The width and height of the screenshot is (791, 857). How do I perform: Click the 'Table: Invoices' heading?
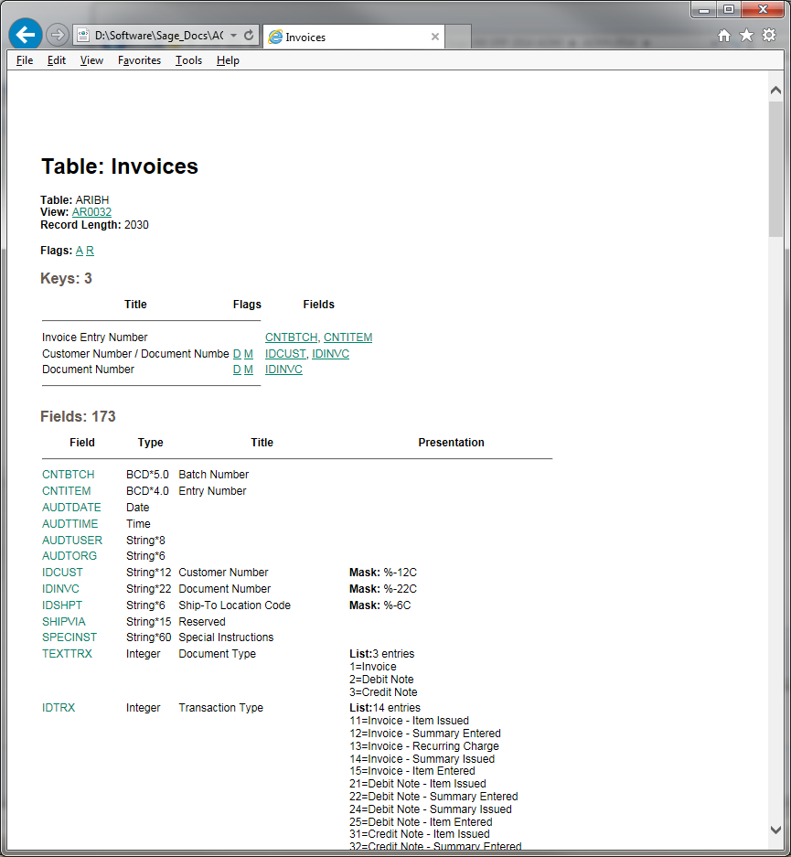[120, 166]
